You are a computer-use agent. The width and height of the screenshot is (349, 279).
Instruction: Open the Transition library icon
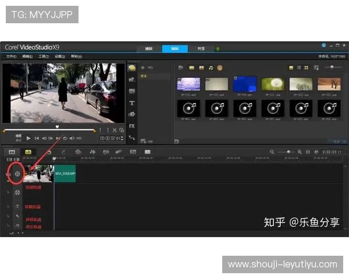point(132,91)
